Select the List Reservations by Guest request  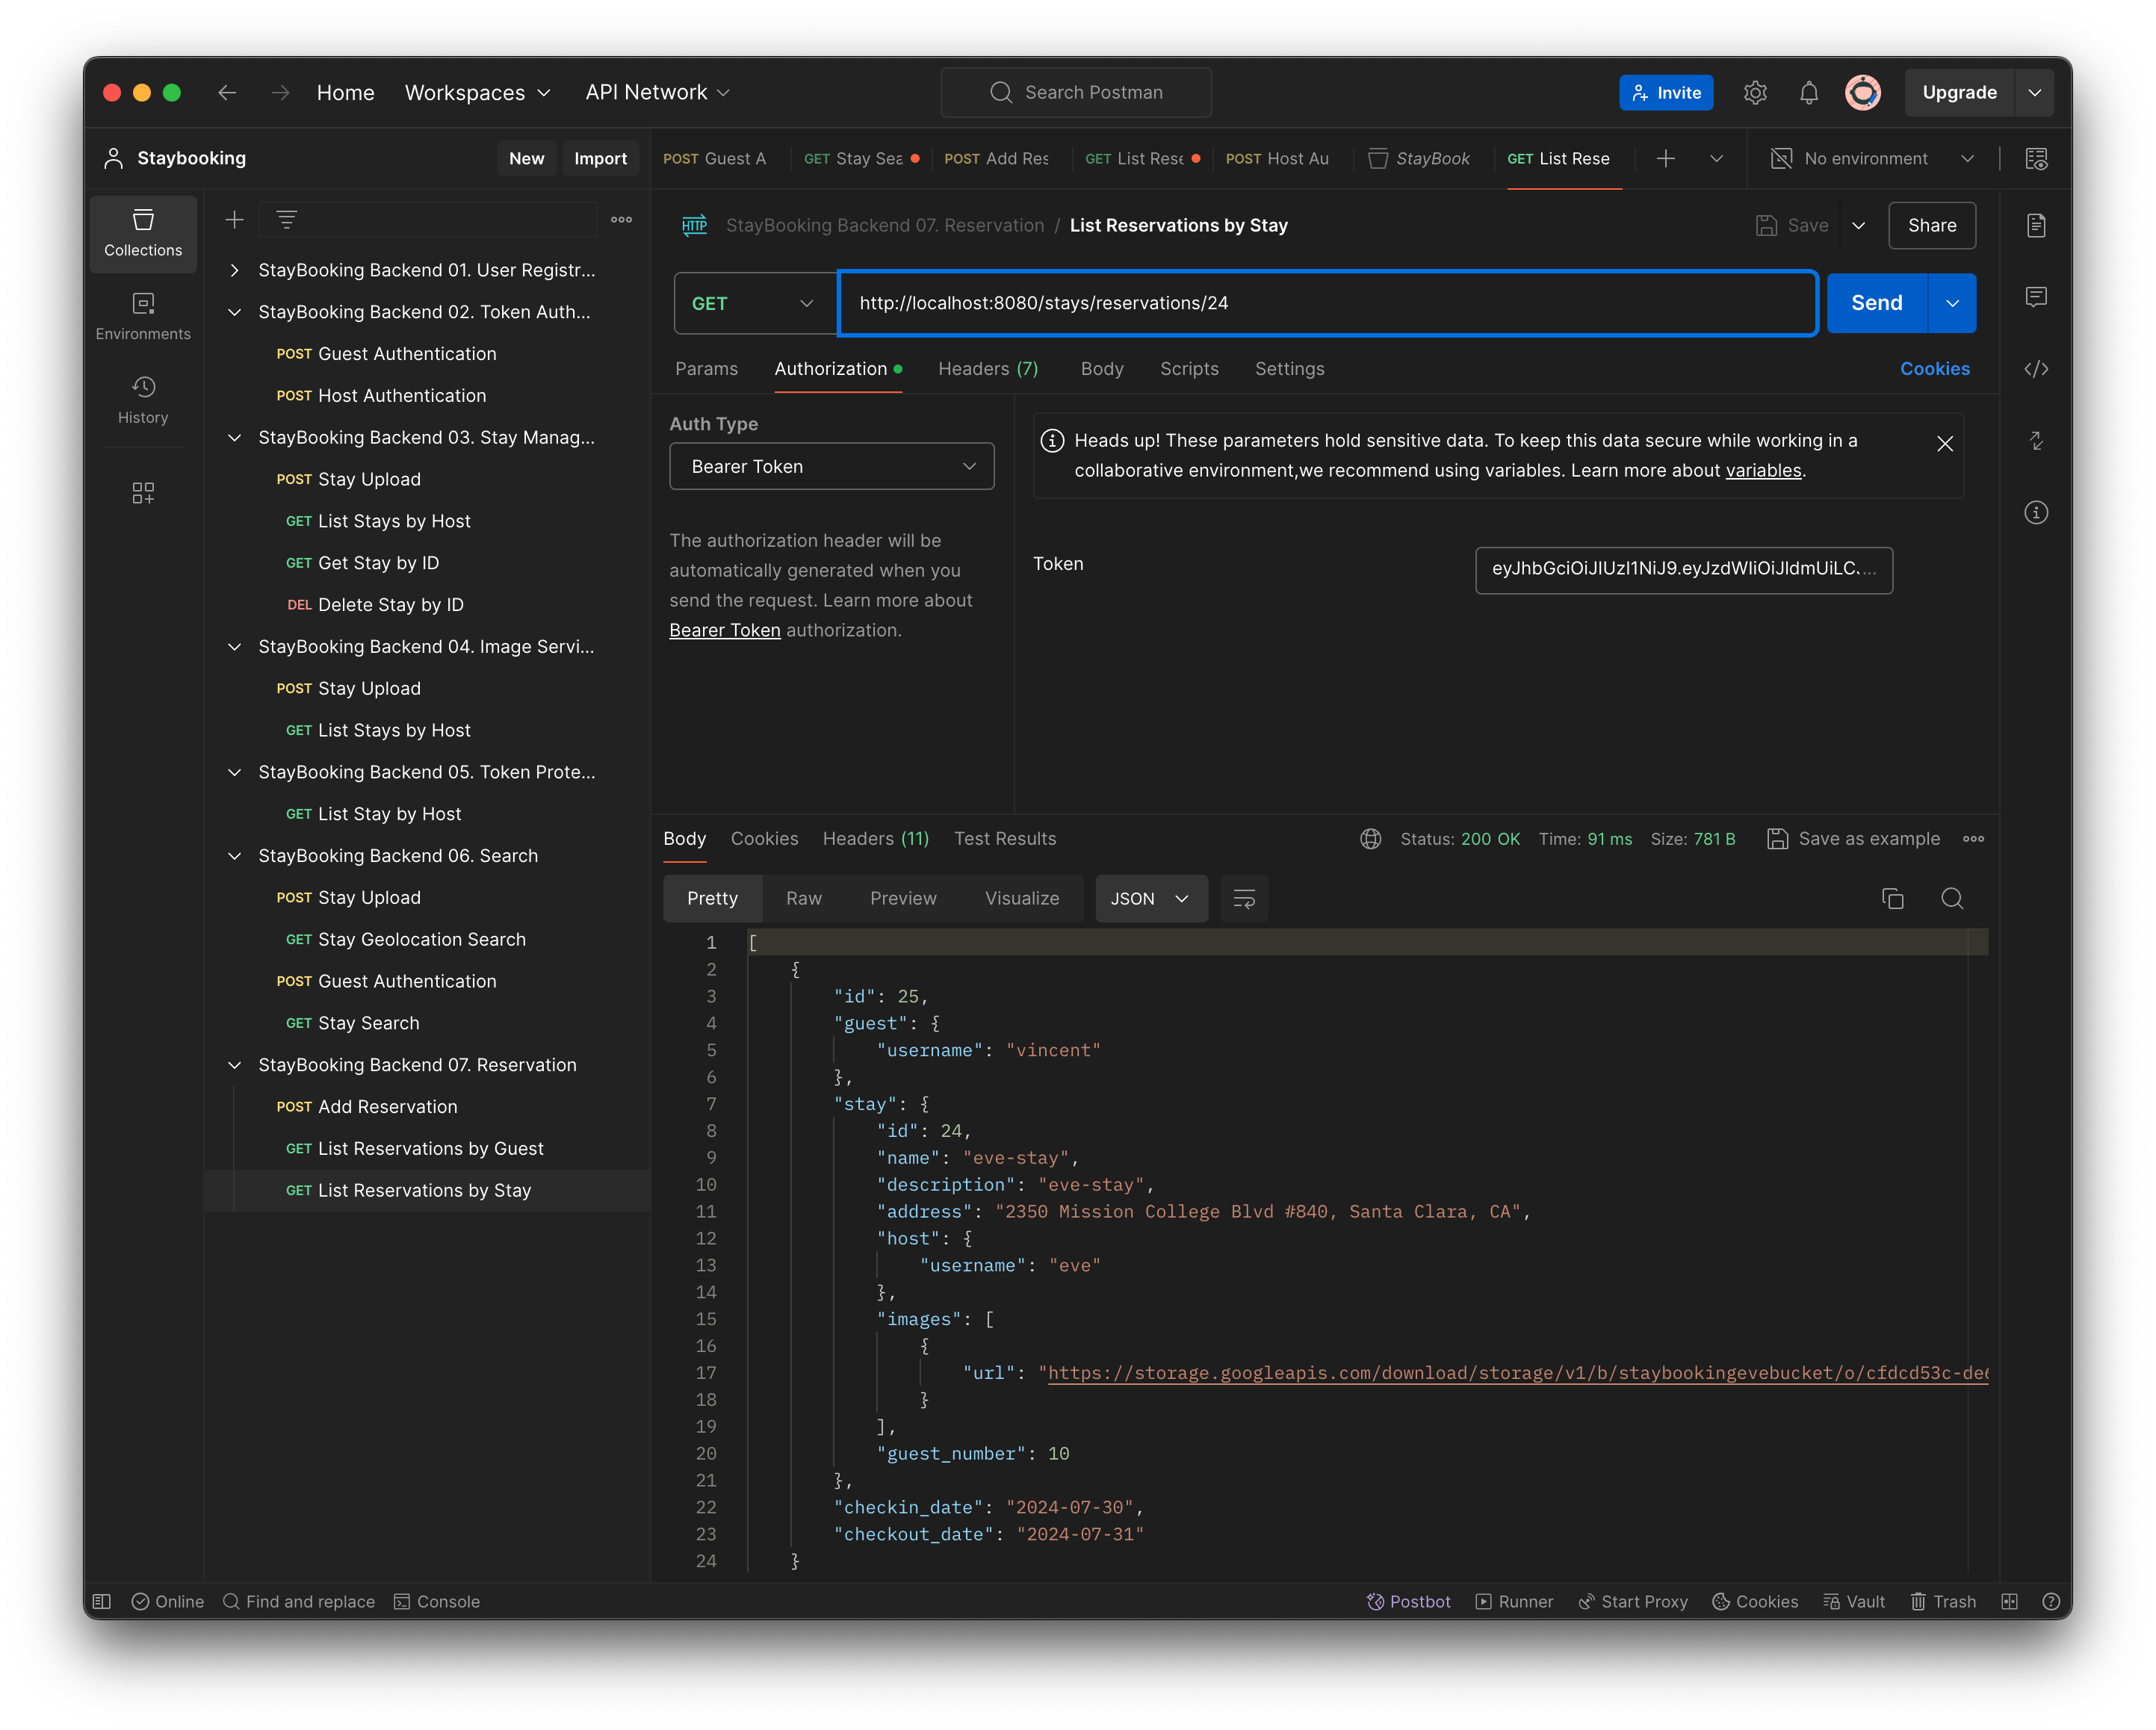pos(430,1148)
